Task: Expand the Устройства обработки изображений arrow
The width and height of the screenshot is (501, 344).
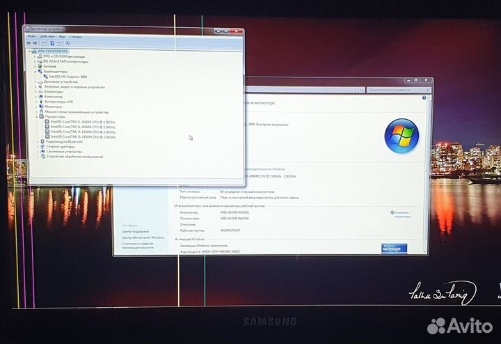Action: (39, 157)
